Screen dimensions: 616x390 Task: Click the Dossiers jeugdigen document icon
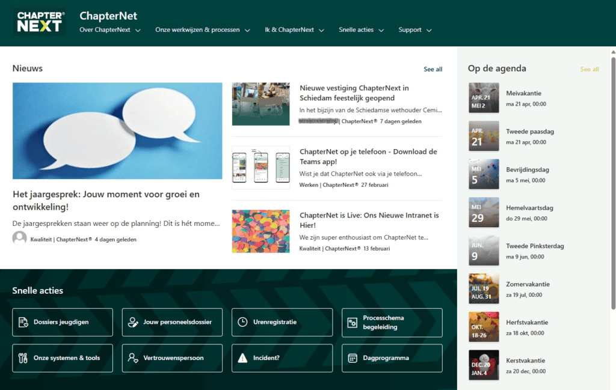point(23,322)
